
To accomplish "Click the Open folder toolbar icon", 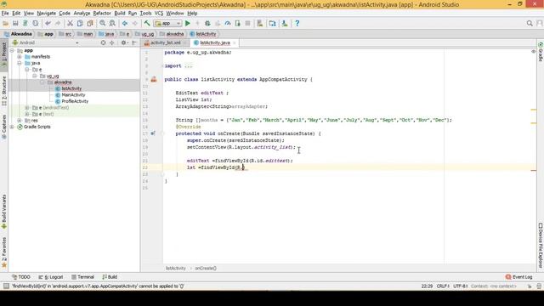I will [6, 24].
